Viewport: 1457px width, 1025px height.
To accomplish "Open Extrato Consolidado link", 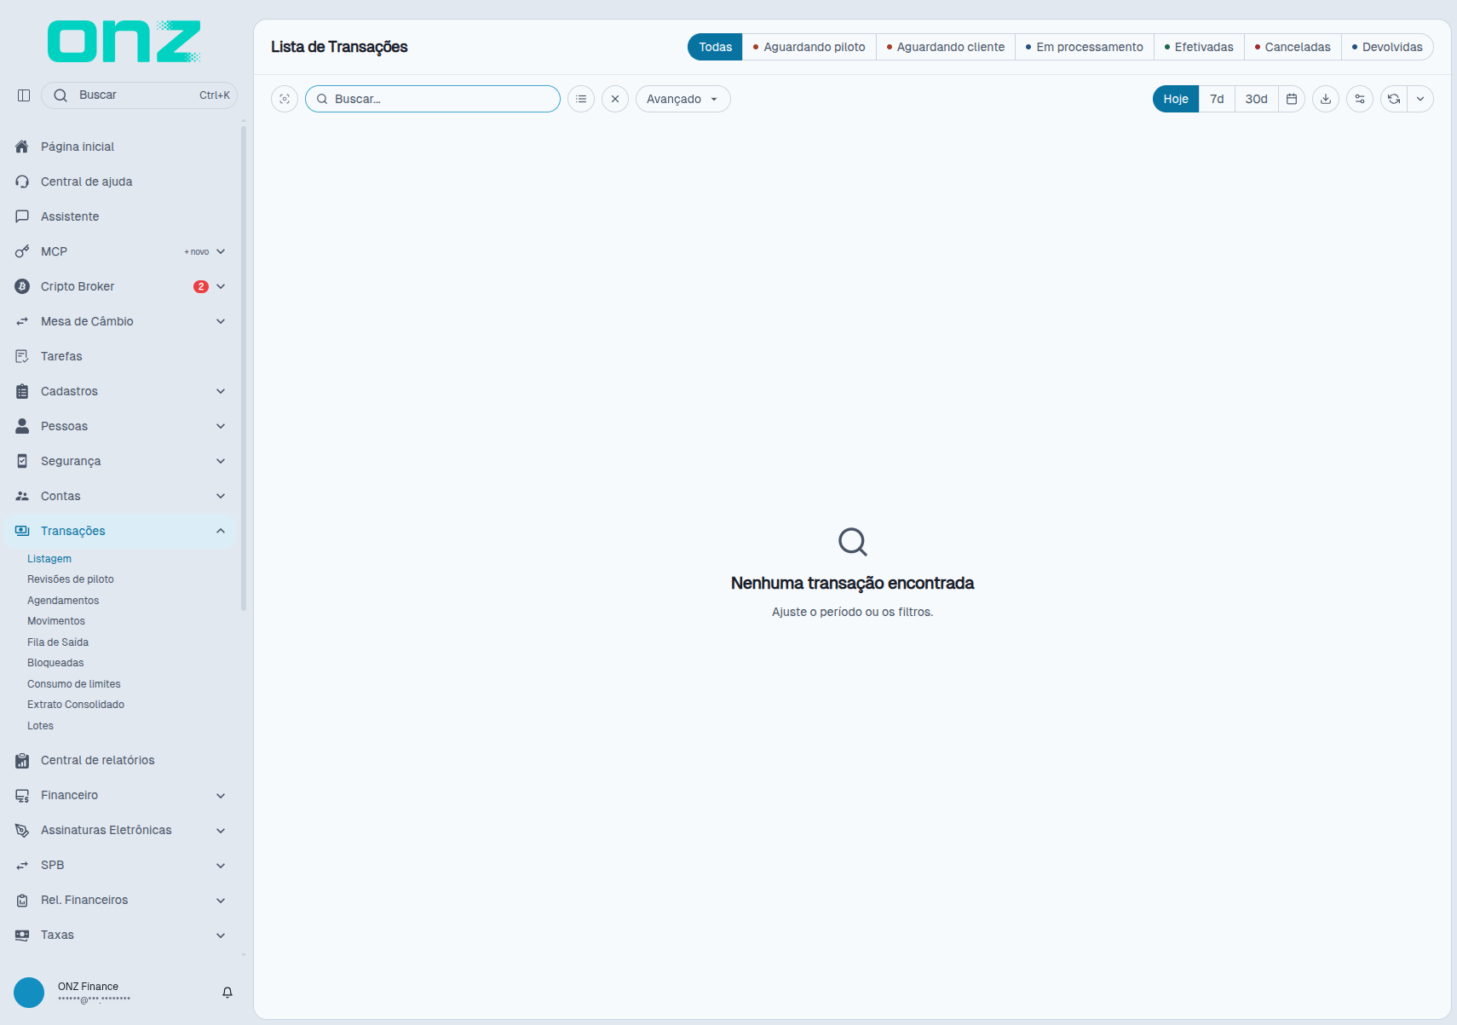I will tap(76, 705).
